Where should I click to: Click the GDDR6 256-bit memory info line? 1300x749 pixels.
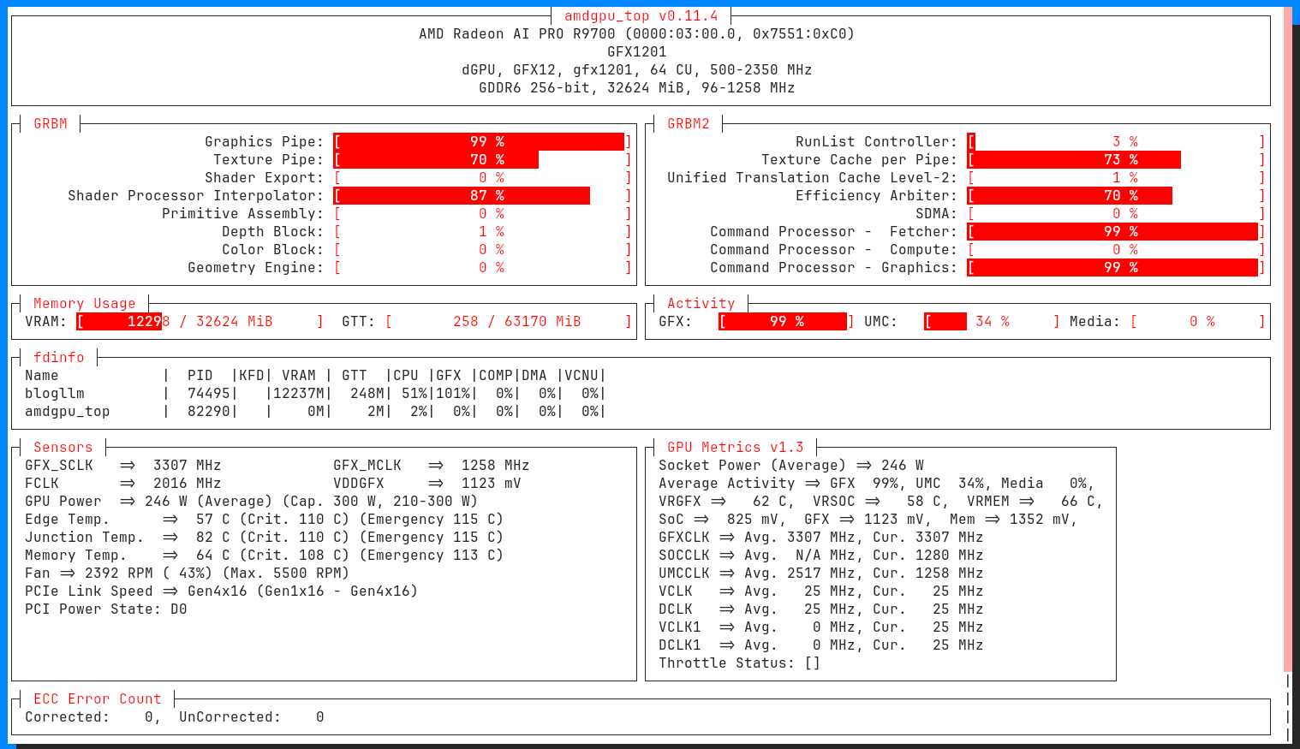(x=636, y=87)
